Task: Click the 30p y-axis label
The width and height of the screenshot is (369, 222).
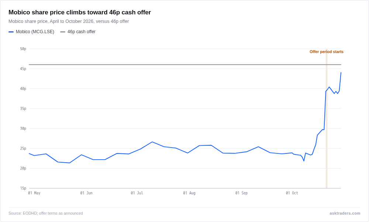Action: (x=23, y=128)
